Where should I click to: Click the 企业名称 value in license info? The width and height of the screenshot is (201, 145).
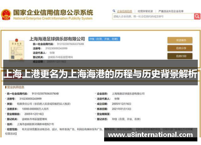click(128, 94)
